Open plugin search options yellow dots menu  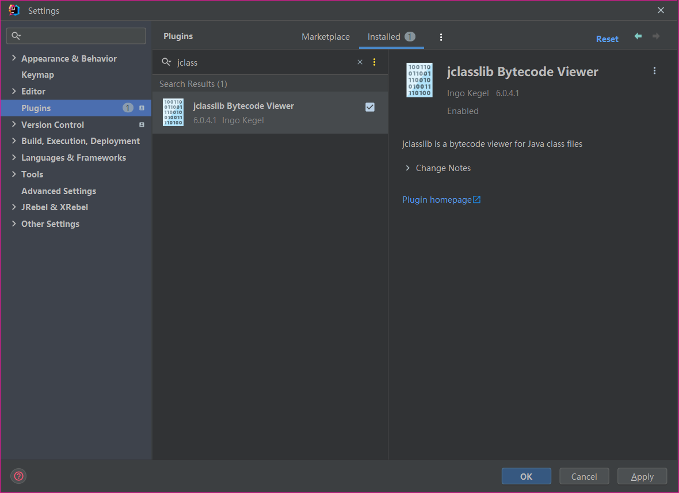coord(374,62)
